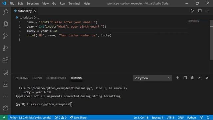Open the Run menu
The image size is (213, 120).
[62, 4]
